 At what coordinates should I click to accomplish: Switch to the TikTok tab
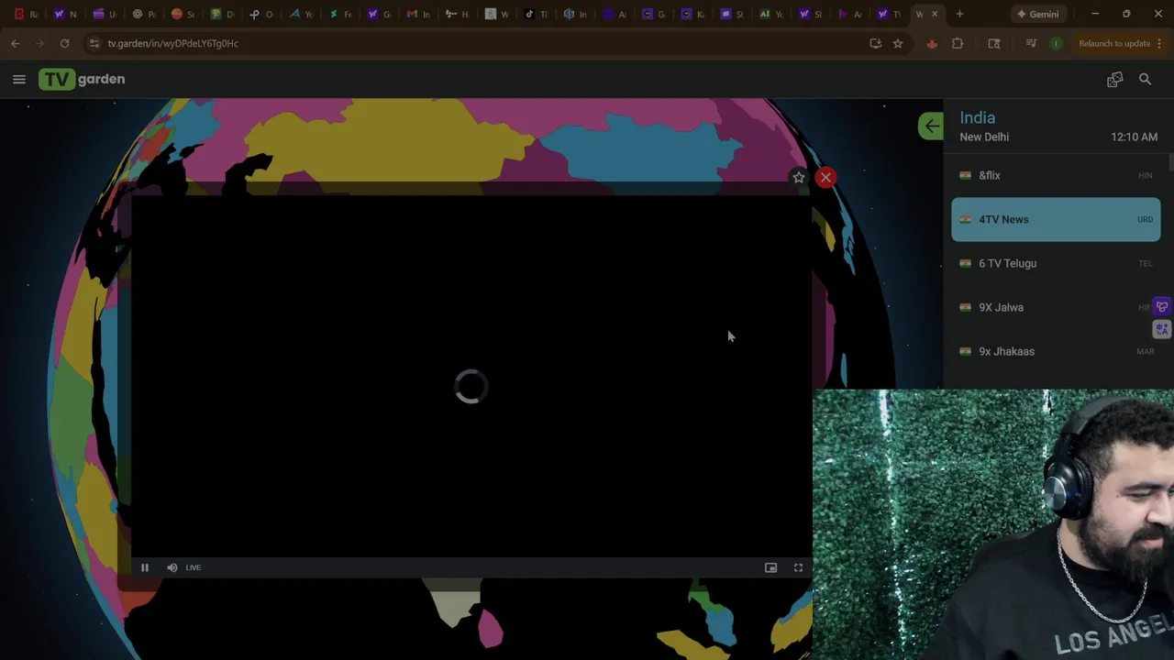536,14
